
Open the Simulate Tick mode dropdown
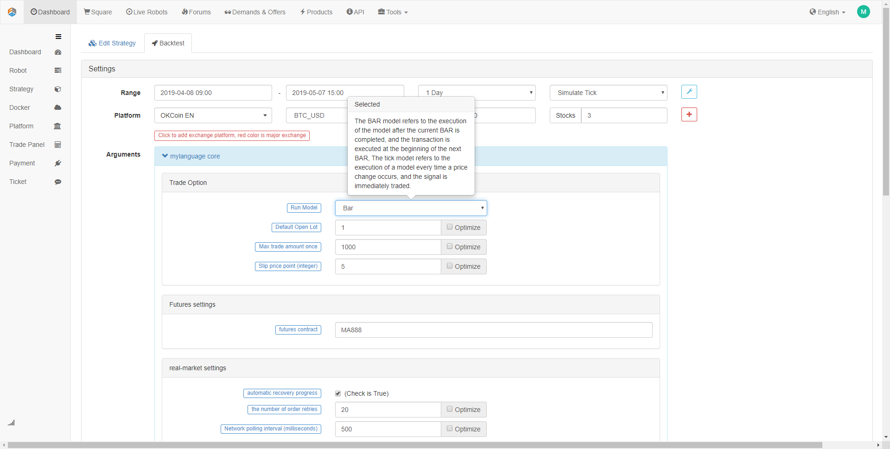pos(609,93)
